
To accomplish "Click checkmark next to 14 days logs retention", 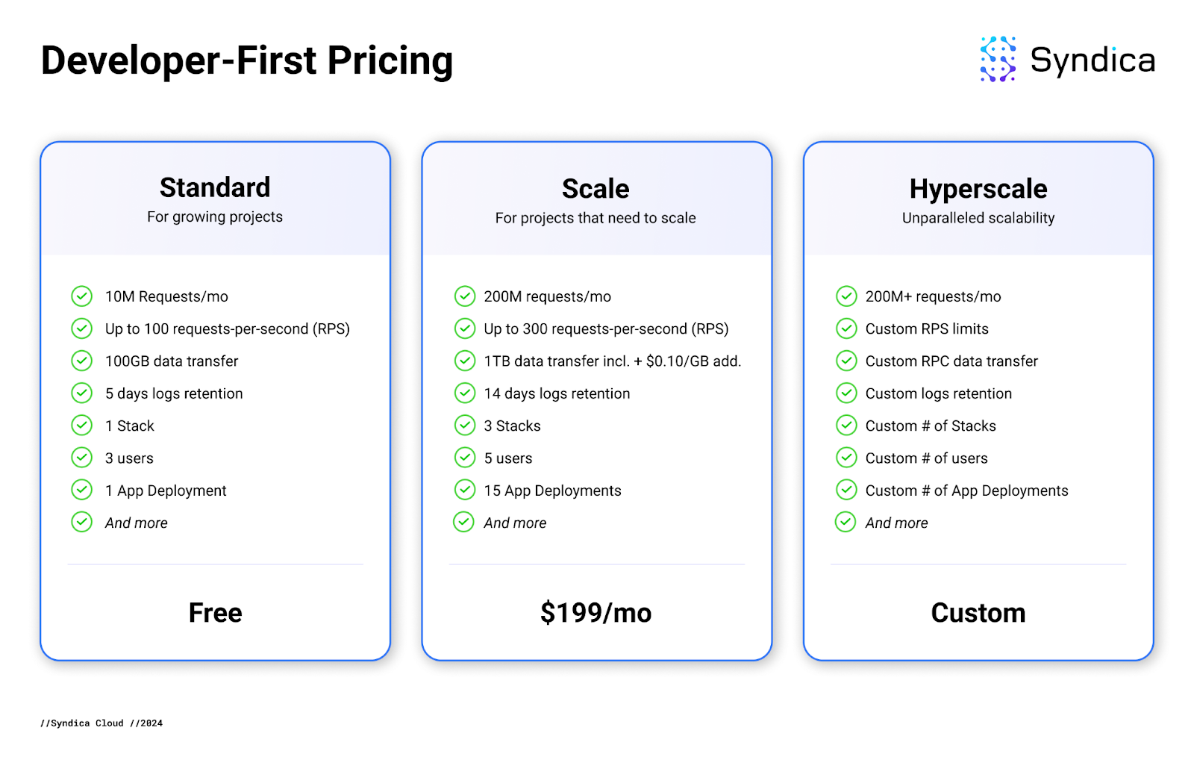I will pyautogui.click(x=464, y=393).
